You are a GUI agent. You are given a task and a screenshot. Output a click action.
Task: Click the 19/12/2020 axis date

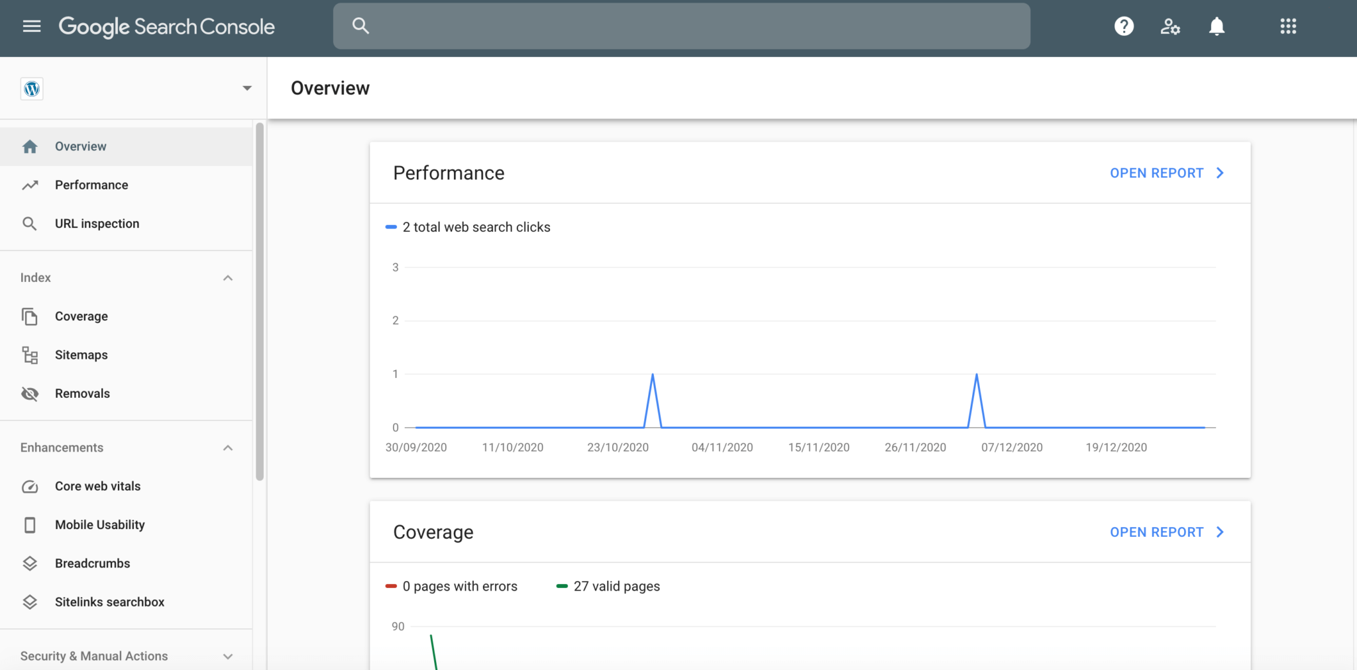click(1116, 448)
